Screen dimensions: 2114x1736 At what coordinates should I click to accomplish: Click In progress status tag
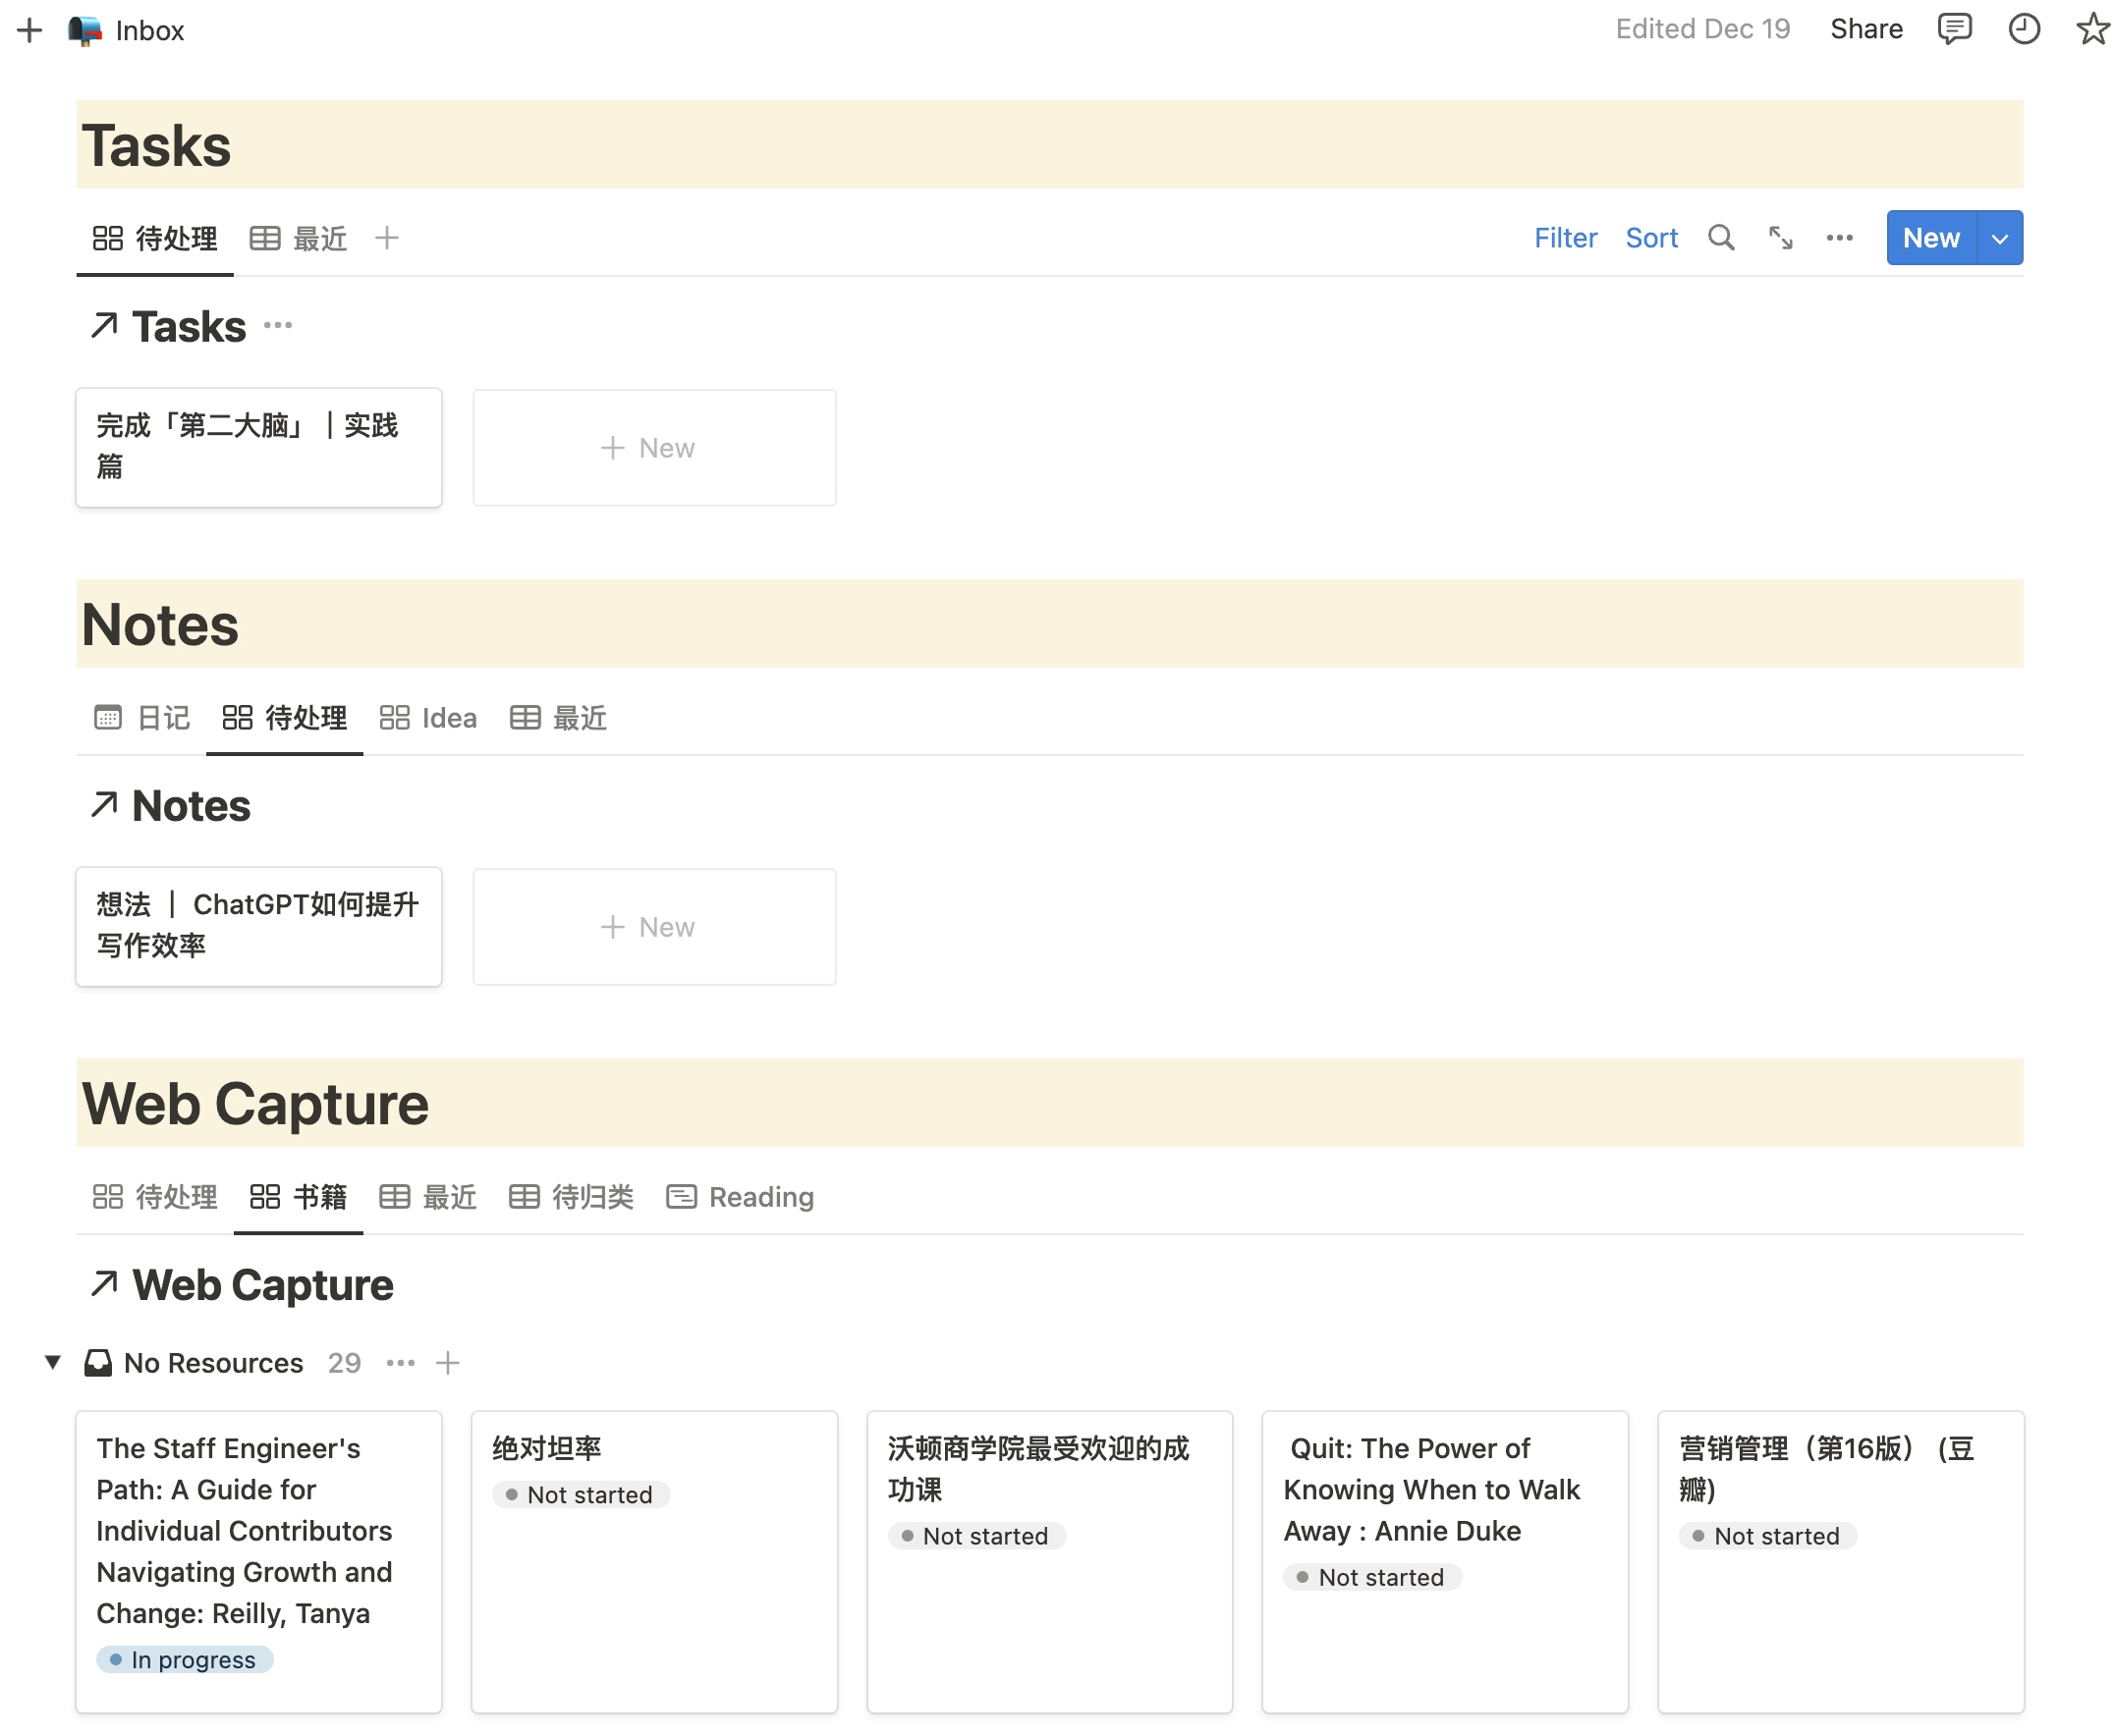pos(185,1659)
